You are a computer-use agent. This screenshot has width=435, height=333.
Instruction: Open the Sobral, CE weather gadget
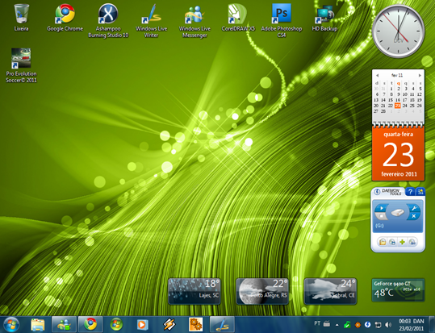330,291
